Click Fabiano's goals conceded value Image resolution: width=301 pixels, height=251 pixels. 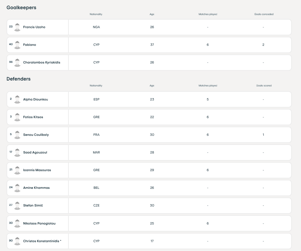[x=263, y=45]
